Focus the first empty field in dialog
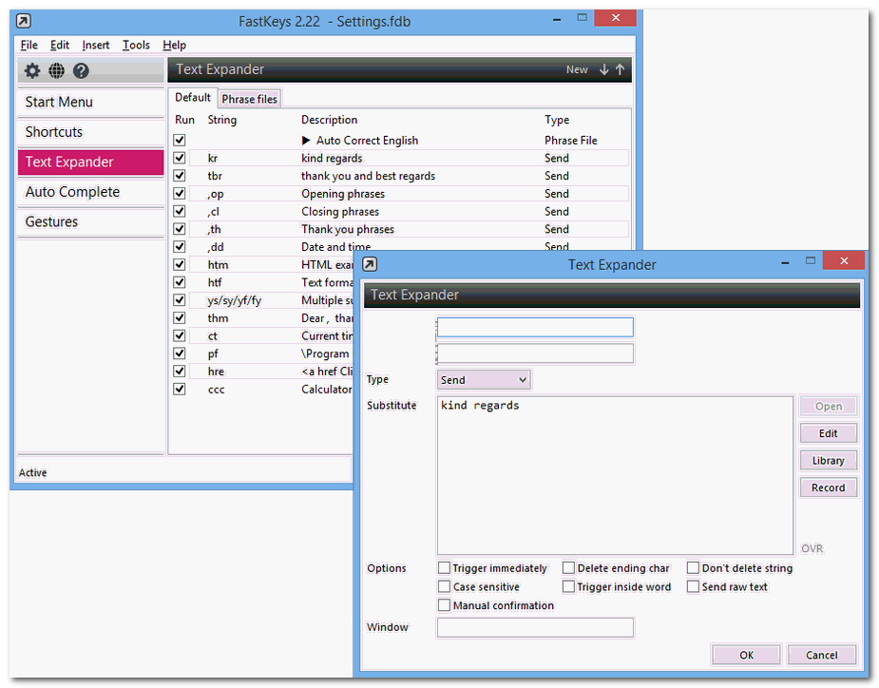This screenshot has height=688, width=879. (535, 328)
